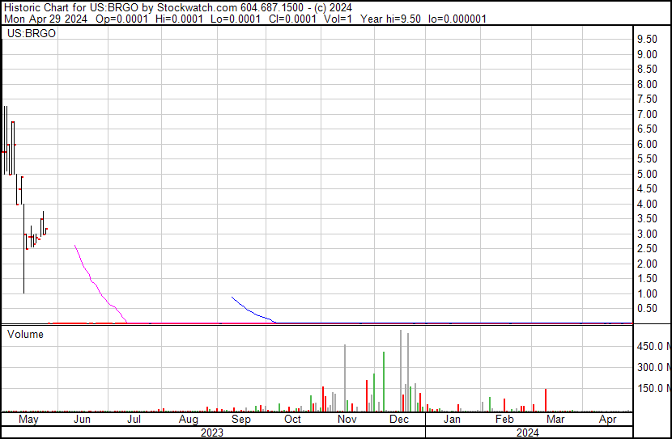
Task: Click the tall grey early-November volume bar
Action: pos(345,378)
